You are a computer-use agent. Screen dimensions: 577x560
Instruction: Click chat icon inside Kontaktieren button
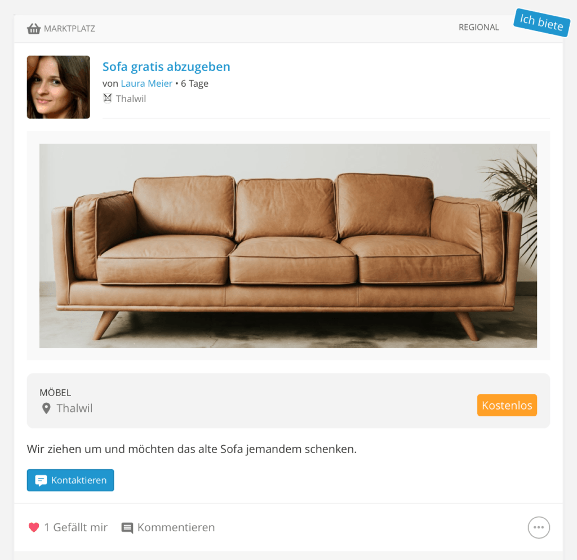pyautogui.click(x=41, y=480)
